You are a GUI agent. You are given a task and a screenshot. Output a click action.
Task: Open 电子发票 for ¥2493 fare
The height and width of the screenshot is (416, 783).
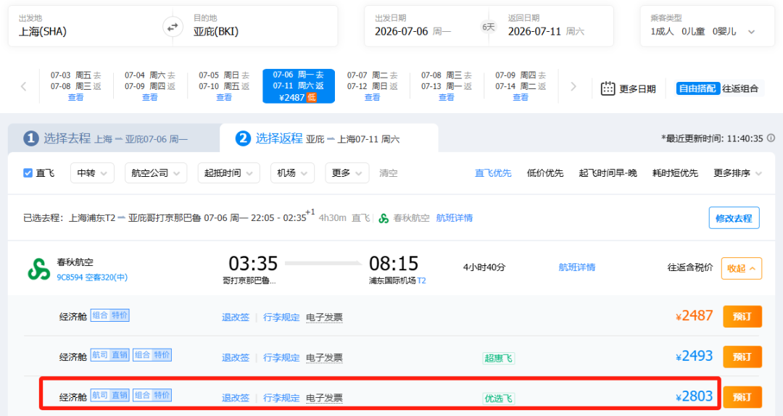coord(324,357)
